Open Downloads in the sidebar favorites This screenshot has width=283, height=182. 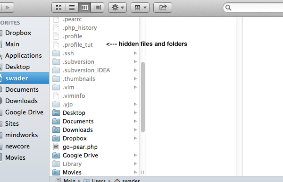pyautogui.click(x=21, y=101)
